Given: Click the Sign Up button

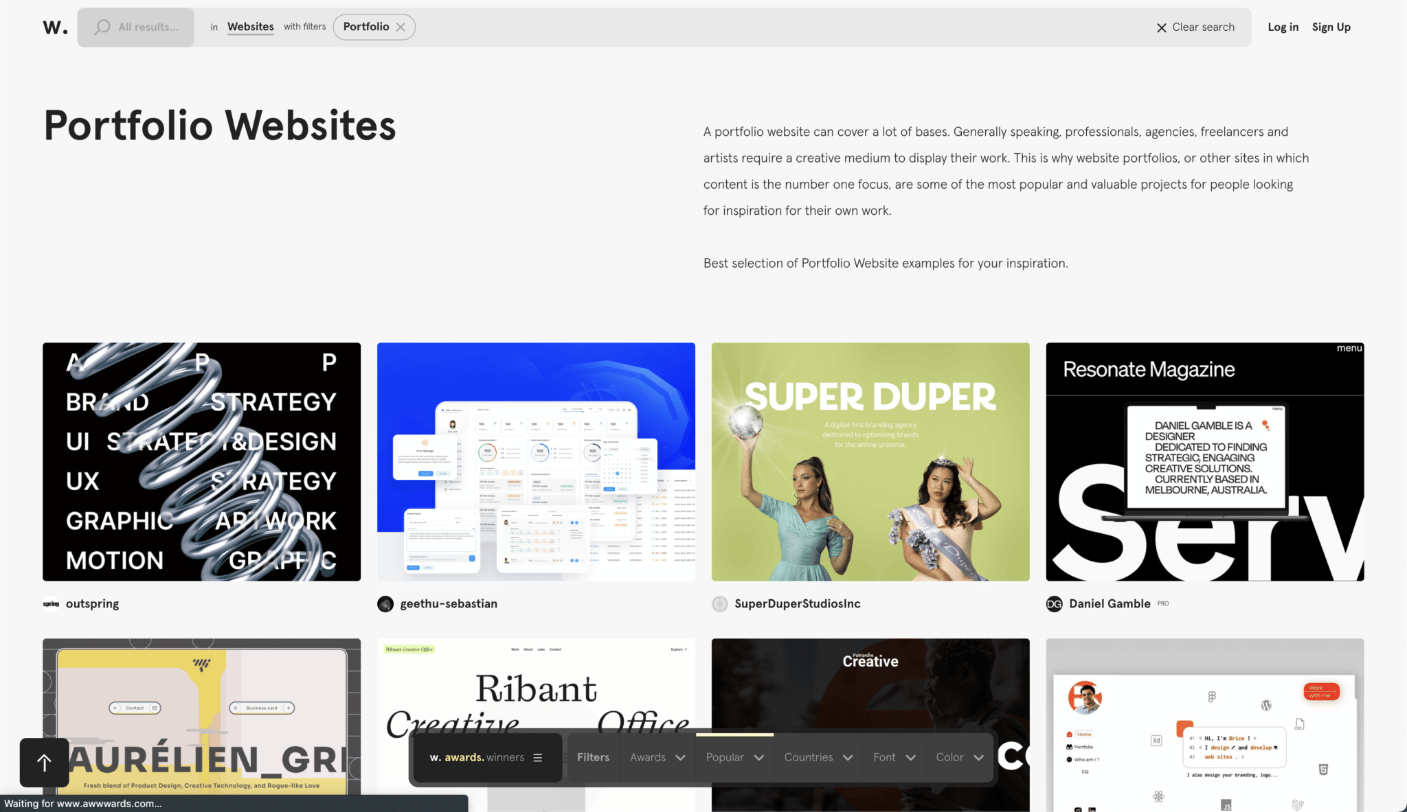Looking at the screenshot, I should click(x=1331, y=27).
